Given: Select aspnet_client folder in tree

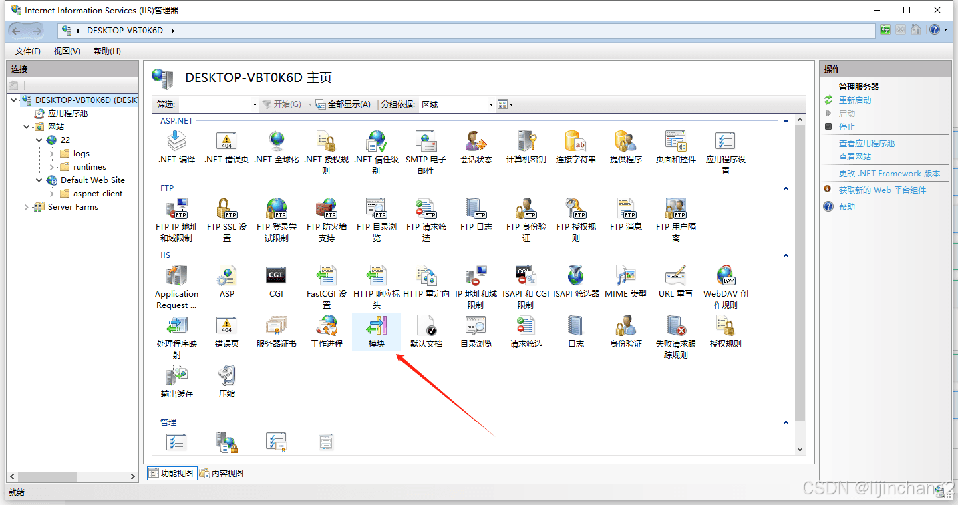Looking at the screenshot, I should [x=98, y=194].
